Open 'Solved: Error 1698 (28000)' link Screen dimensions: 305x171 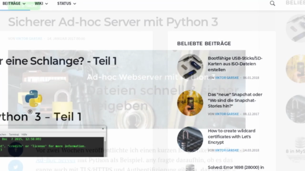236,168
